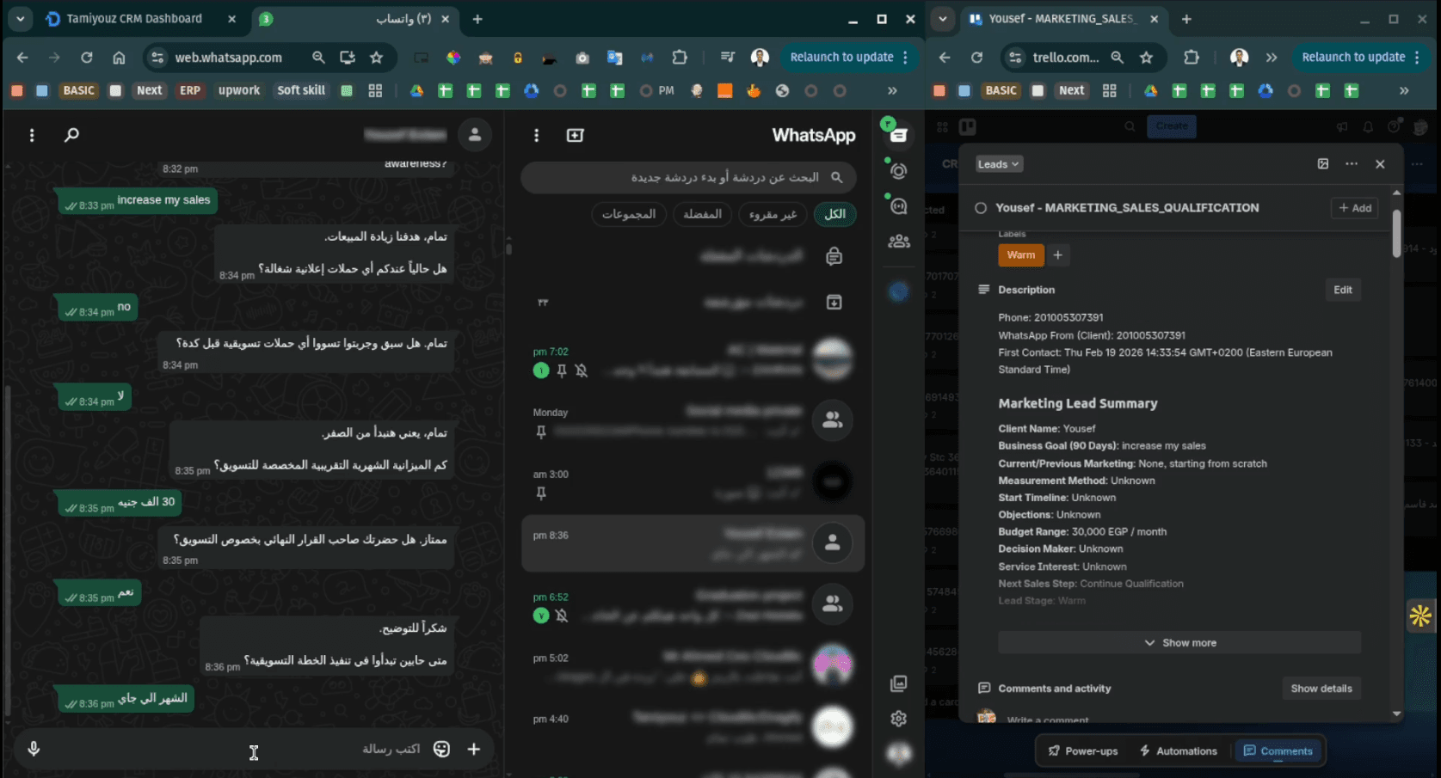The height and width of the screenshot is (778, 1441).
Task: Bookmark web.whatsapp.com with star icon
Action: (x=376, y=58)
